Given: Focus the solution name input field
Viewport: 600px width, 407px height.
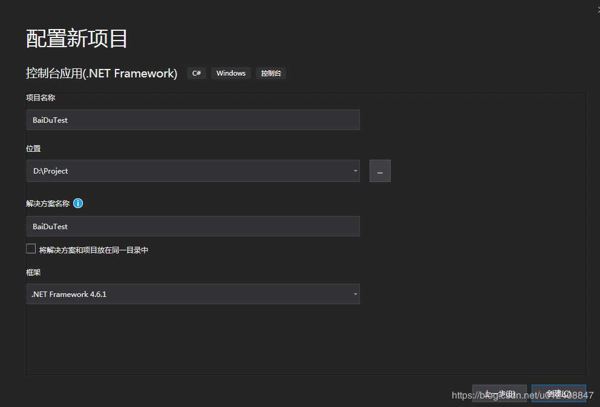Looking at the screenshot, I should tap(192, 226).
